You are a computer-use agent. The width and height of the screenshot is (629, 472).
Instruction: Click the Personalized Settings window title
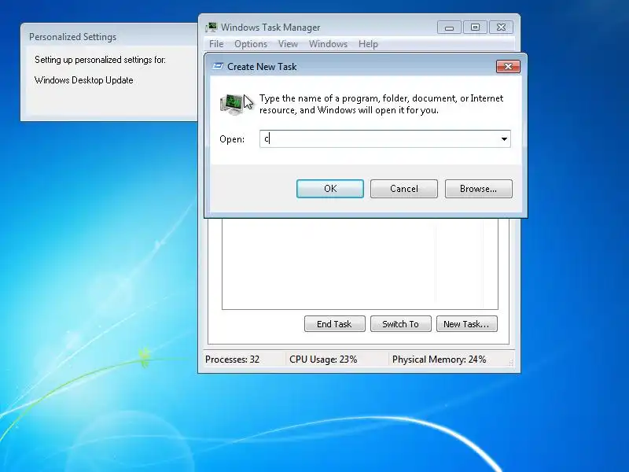tap(72, 37)
